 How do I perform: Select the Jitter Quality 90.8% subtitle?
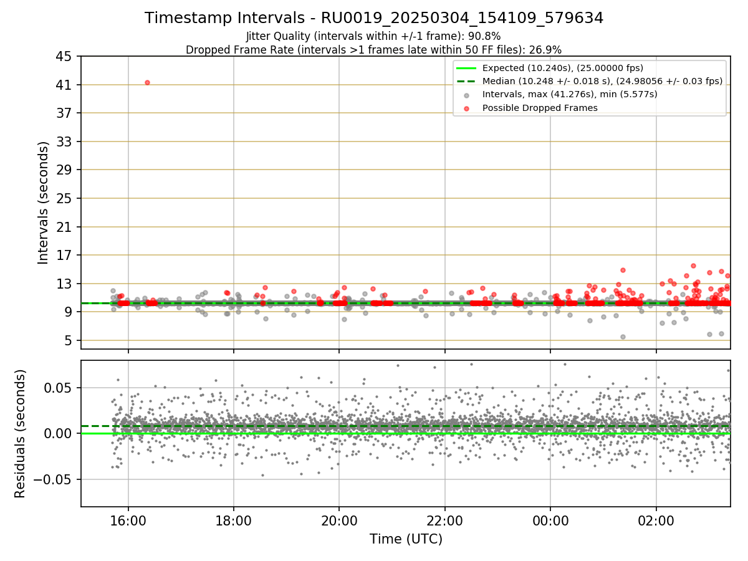373,36
